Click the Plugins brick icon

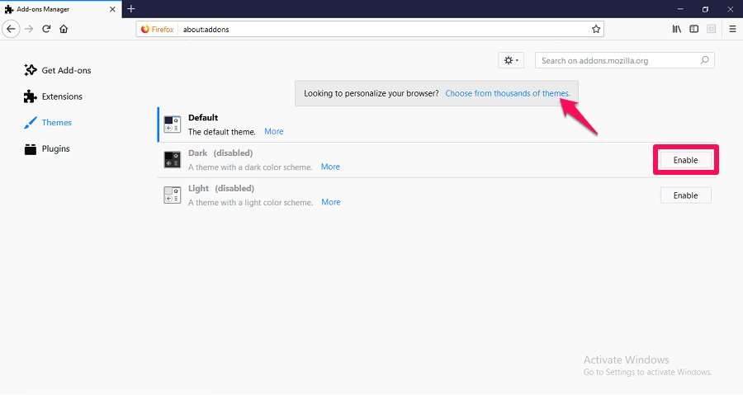click(31, 149)
